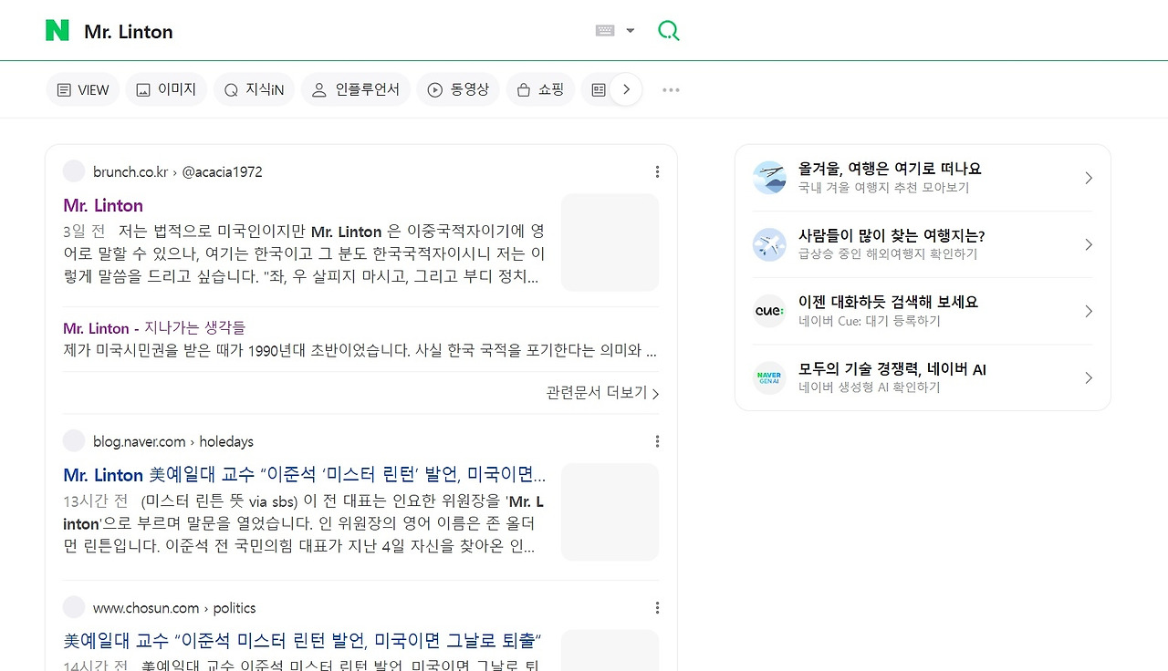
Task: Switch to the 이미지 tab
Action: coord(166,89)
